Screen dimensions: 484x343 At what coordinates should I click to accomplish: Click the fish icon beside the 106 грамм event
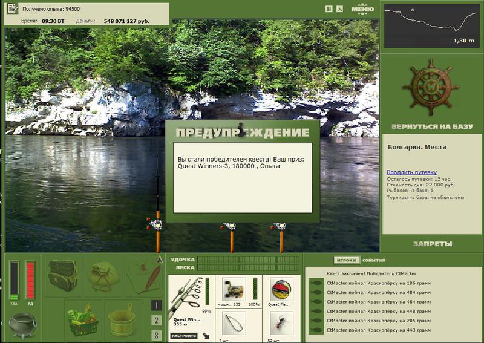[x=316, y=283]
